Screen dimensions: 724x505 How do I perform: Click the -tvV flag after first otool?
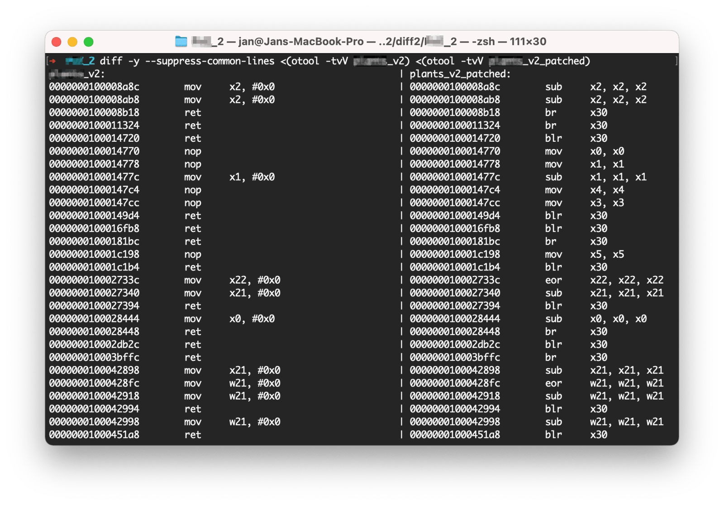pos(337,61)
